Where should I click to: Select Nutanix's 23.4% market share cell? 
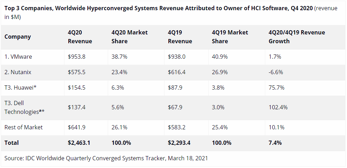tap(119, 72)
